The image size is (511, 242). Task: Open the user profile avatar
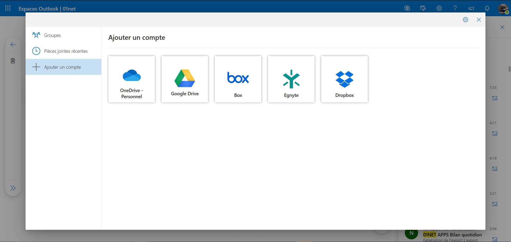pyautogui.click(x=503, y=9)
